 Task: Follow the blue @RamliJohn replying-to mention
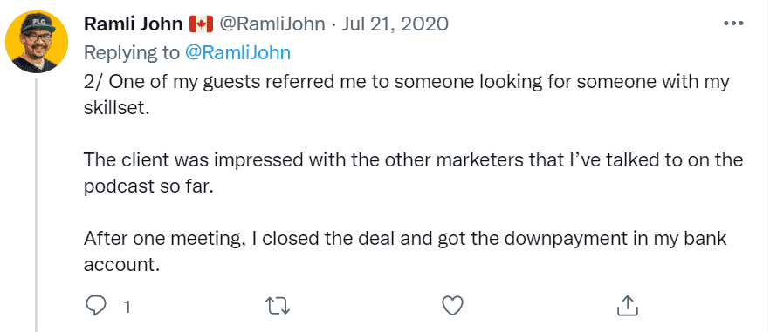(237, 52)
